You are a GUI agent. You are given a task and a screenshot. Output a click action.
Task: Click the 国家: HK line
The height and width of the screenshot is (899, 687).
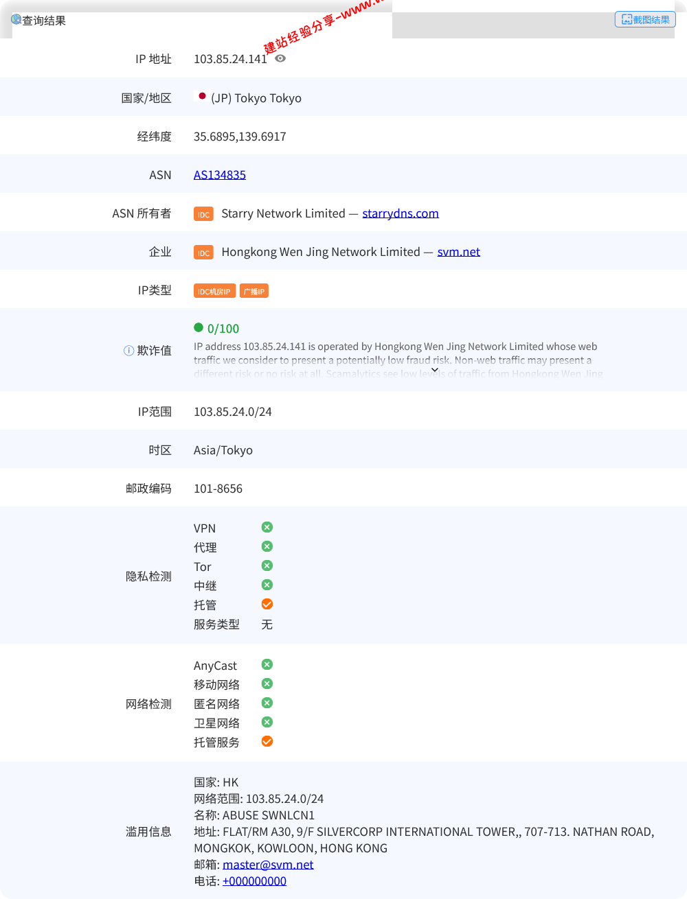click(216, 782)
